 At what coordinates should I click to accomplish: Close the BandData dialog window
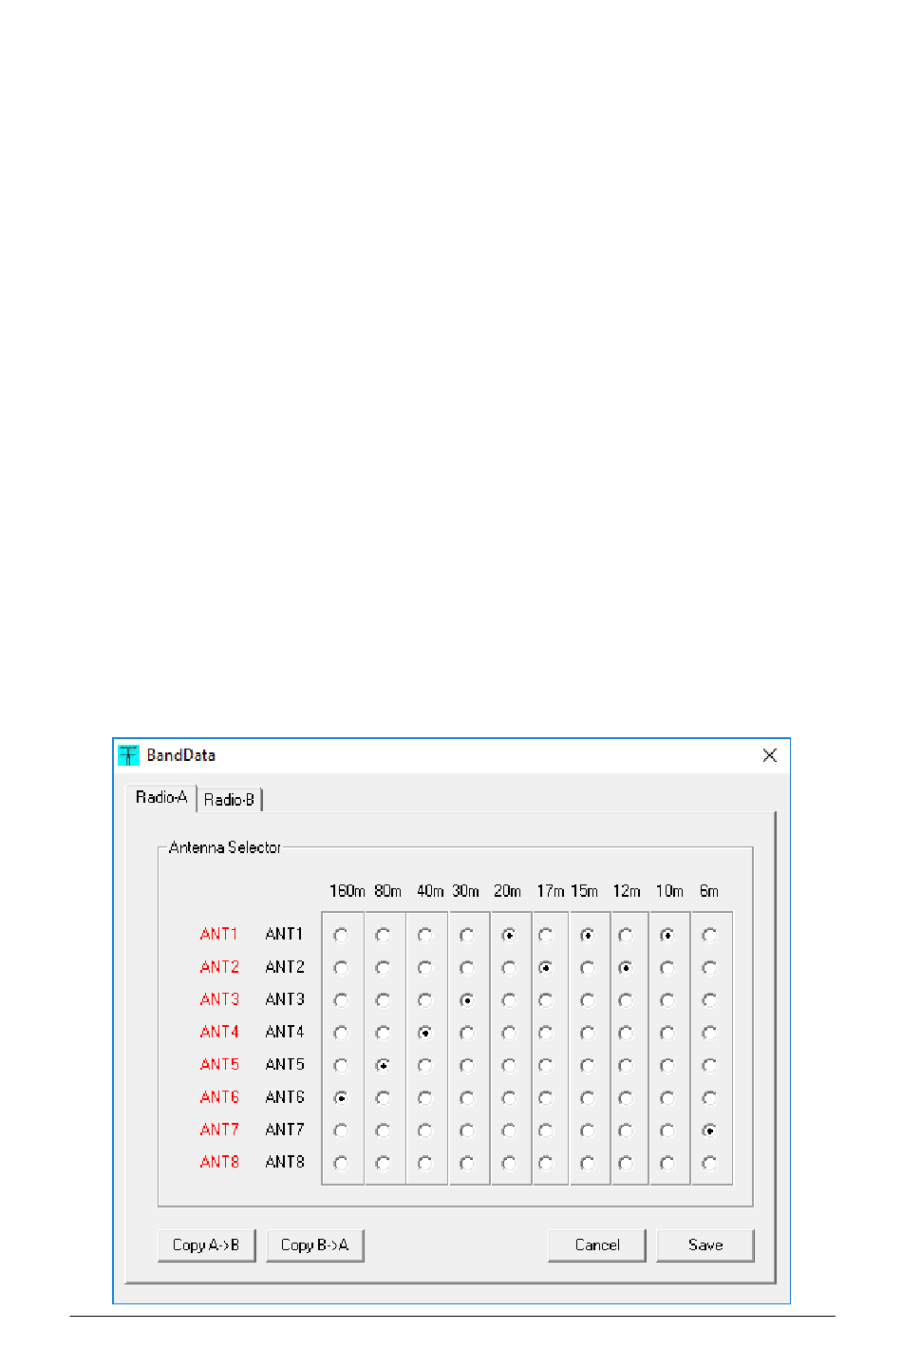pos(769,755)
